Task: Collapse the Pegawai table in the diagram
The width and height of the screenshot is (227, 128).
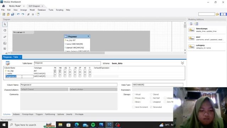Action: [x=88, y=36]
